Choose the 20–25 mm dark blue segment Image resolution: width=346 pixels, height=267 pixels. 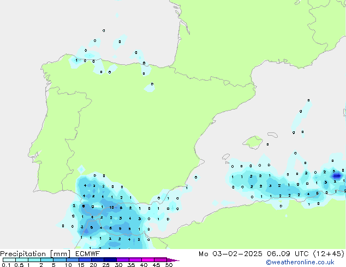point(97,260)
